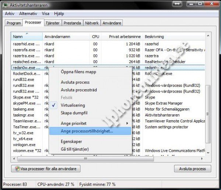Choose Öppna filens mapp from context menu
This screenshot has width=221, height=190.
[90, 72]
